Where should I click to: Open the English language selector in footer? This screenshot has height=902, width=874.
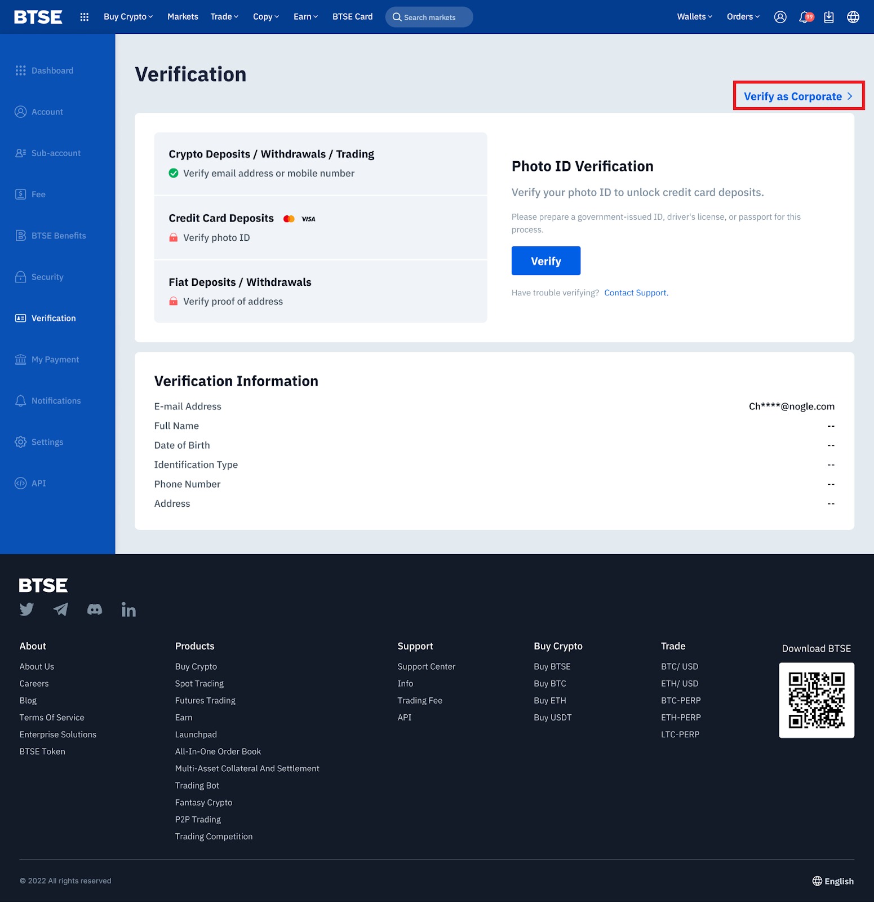click(x=833, y=881)
